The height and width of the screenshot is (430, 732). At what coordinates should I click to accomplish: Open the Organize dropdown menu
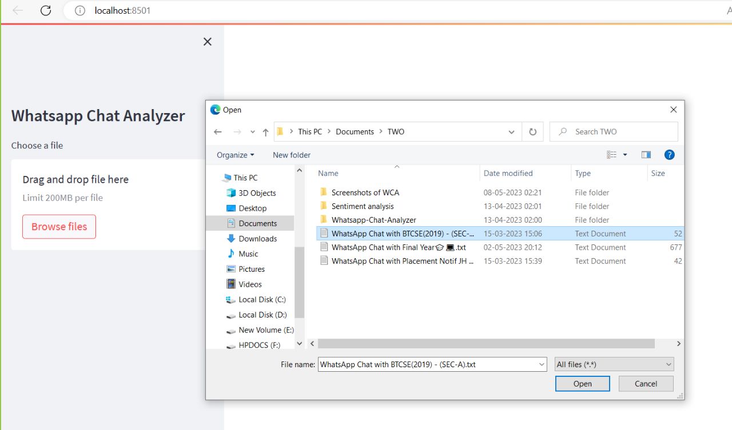point(234,155)
